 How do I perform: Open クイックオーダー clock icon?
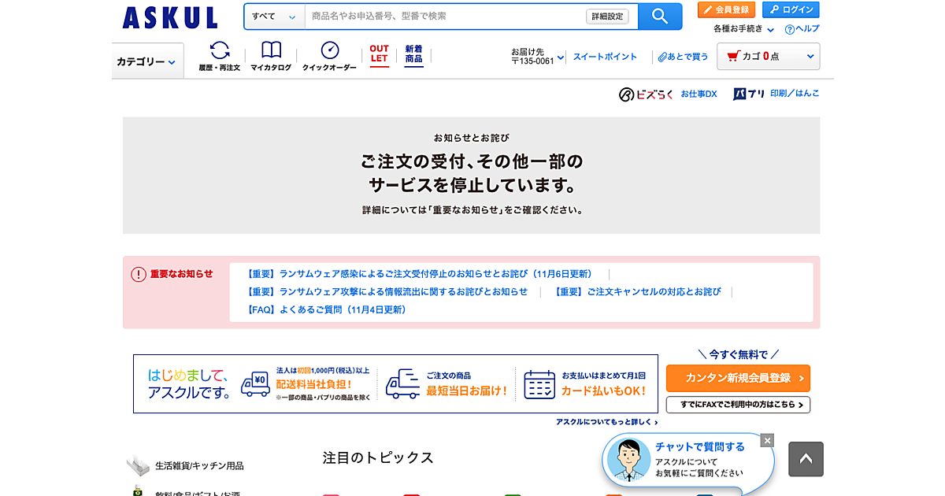point(329,55)
